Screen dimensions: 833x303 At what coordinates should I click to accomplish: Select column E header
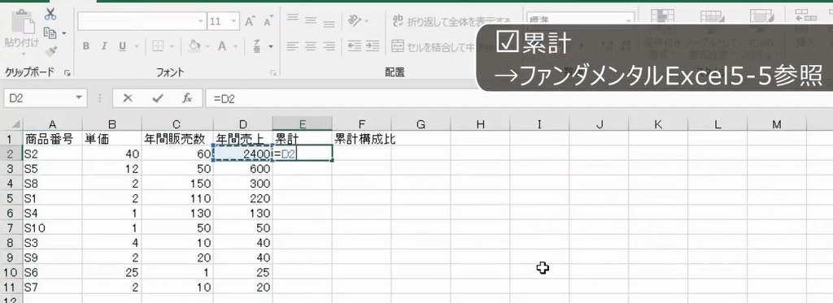tap(303, 125)
